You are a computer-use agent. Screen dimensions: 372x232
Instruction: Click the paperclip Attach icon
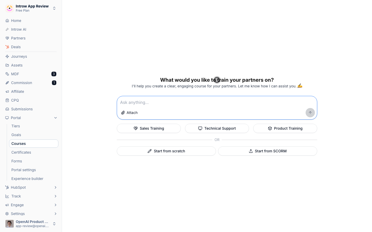pos(123,113)
